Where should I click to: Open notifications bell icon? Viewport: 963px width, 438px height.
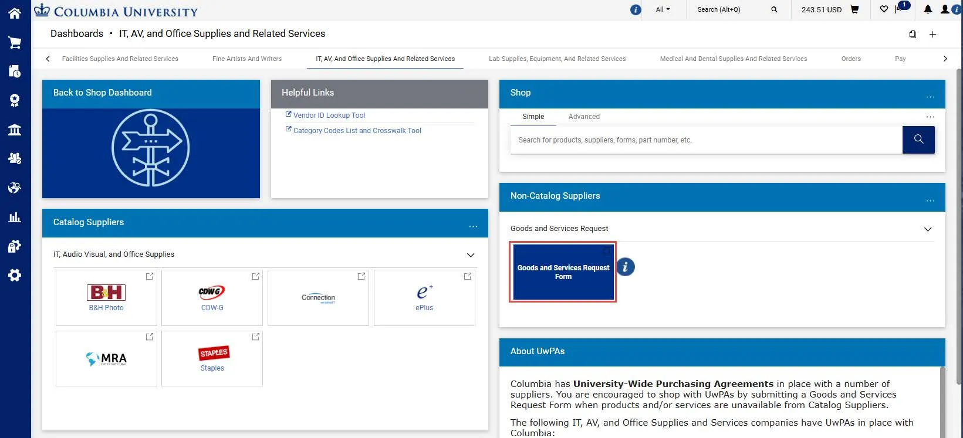[x=928, y=9]
